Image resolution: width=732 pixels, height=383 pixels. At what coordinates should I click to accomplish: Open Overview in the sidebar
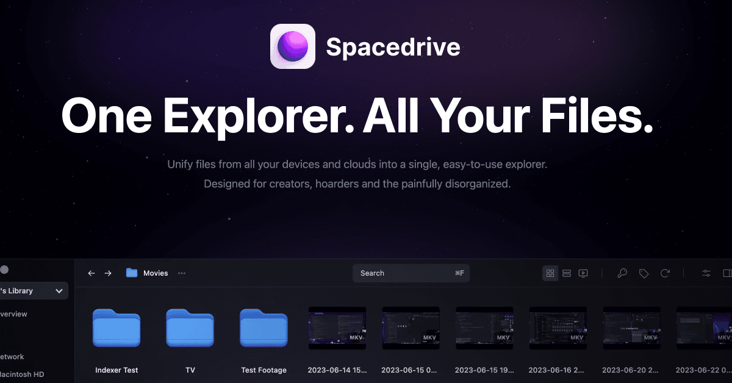pos(13,314)
